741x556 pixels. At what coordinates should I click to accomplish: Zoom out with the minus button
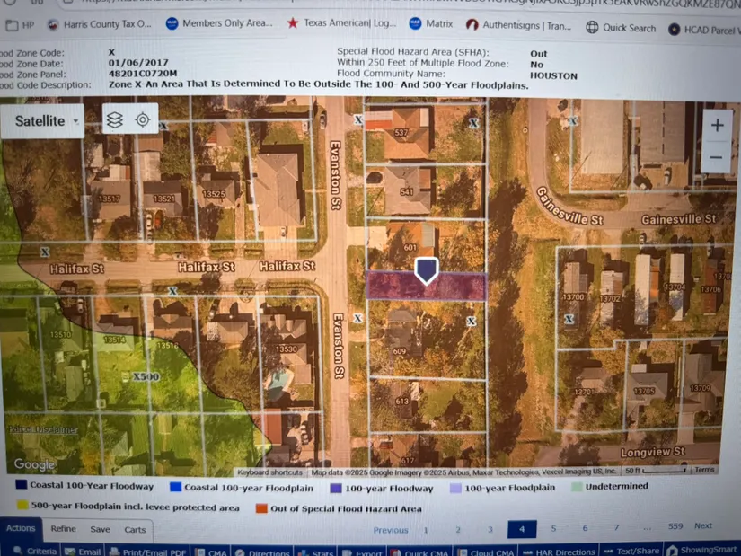point(716,158)
